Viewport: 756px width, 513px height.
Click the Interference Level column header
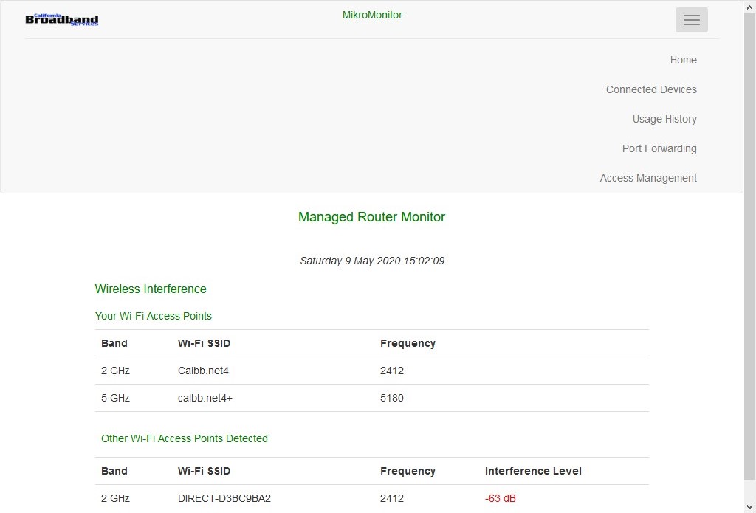pos(532,471)
